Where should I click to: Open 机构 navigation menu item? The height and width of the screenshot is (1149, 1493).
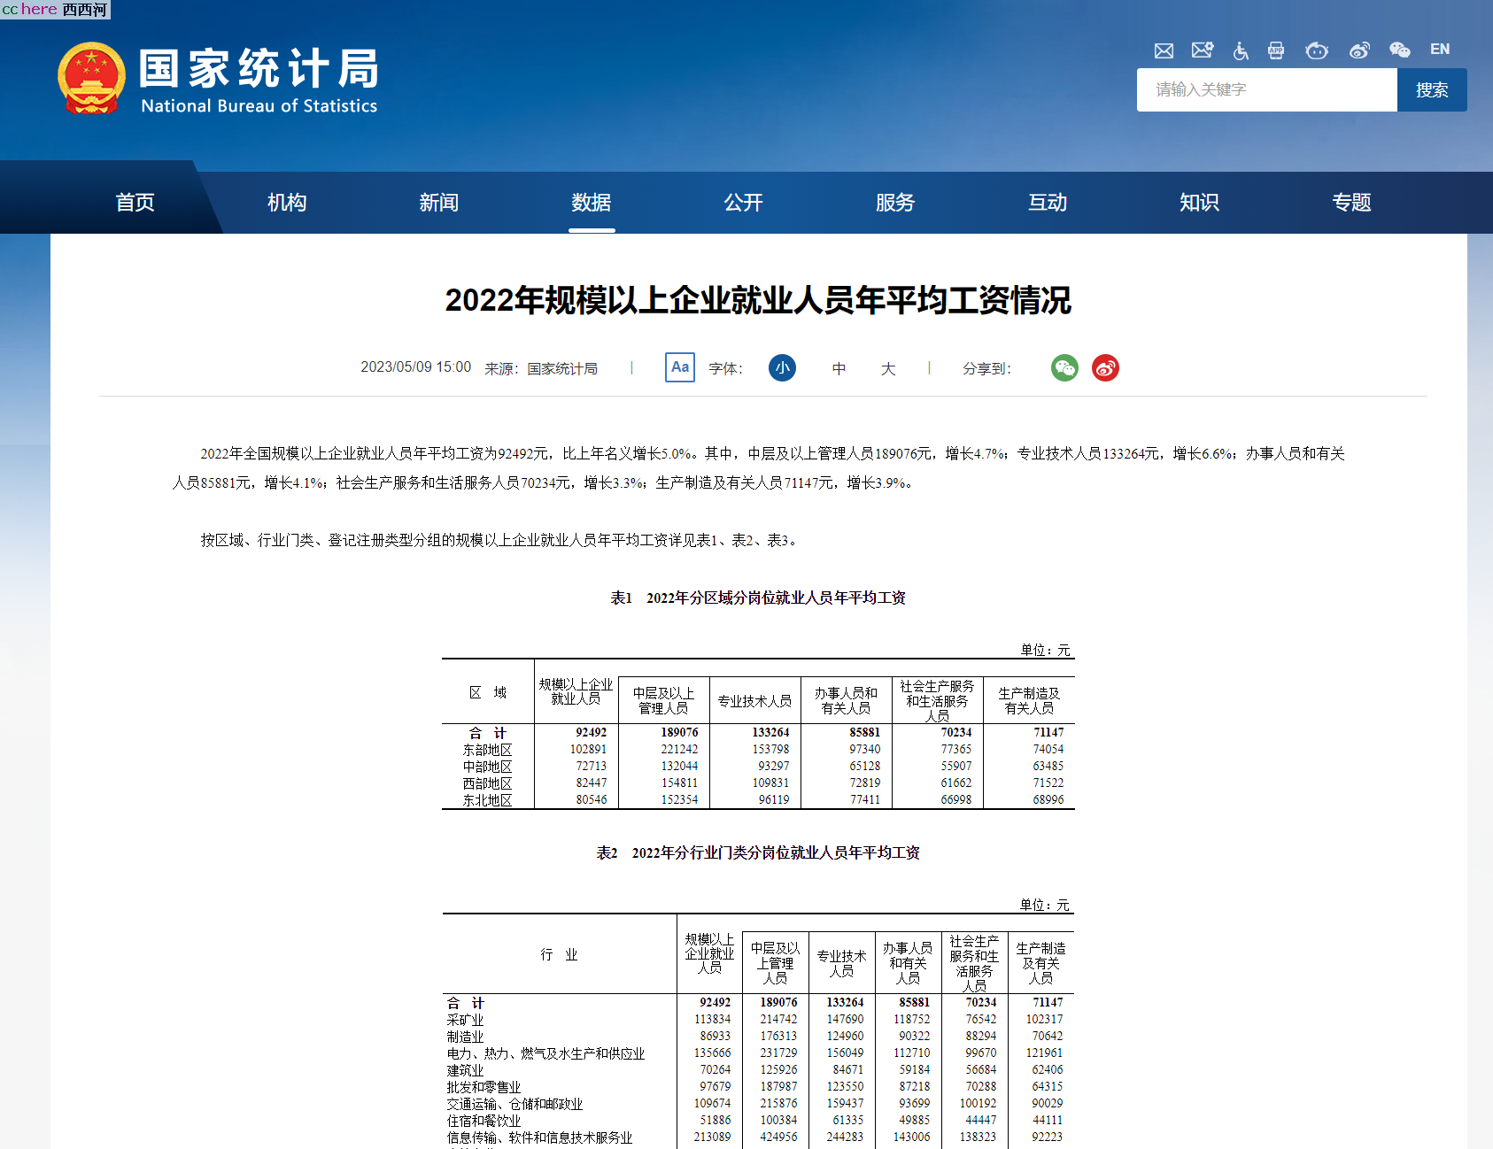[x=287, y=203]
